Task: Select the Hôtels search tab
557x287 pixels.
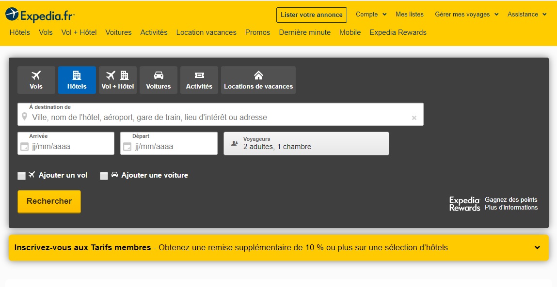Action: coord(77,80)
